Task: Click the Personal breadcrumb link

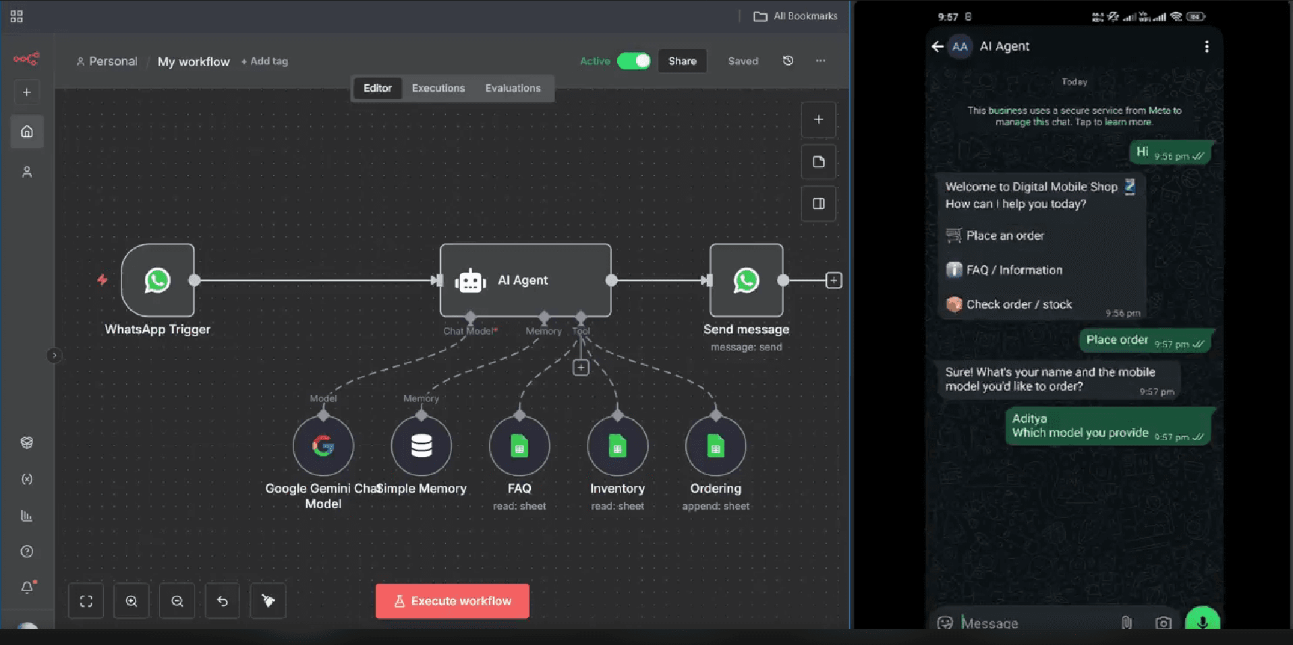Action: point(107,61)
